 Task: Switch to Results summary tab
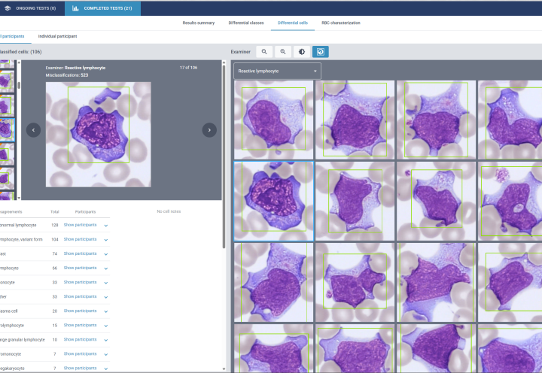pyautogui.click(x=199, y=23)
